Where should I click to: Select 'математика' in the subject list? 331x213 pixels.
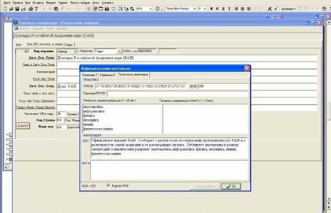click(x=93, y=107)
